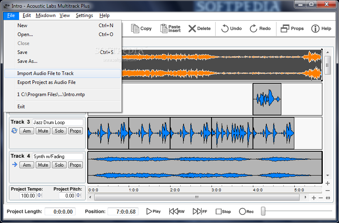Start recording with the Rec button
This screenshot has width=339, height=223.
pyautogui.click(x=246, y=211)
